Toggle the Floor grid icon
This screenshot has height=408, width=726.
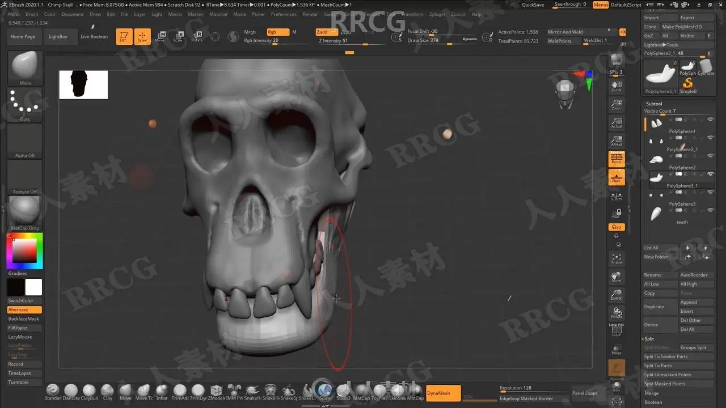click(617, 177)
